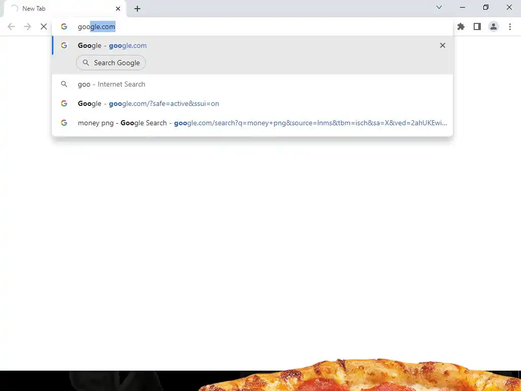Remove the google.com suggestion
Image resolution: width=521 pixels, height=391 pixels.
[x=443, y=45]
